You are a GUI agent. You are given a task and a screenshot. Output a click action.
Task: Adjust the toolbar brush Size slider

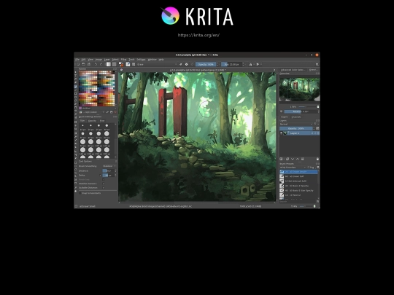[231, 65]
